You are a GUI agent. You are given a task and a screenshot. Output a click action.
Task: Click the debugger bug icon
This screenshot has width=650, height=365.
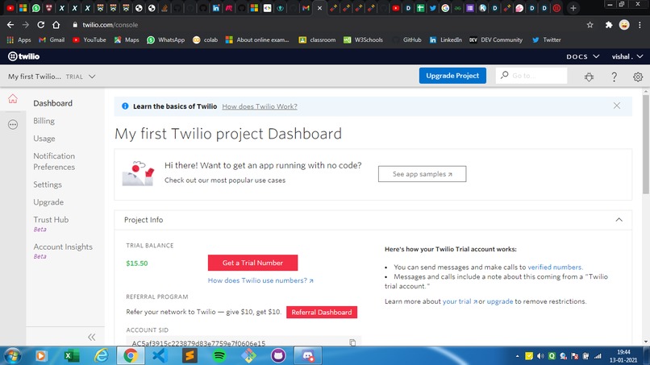(589, 77)
